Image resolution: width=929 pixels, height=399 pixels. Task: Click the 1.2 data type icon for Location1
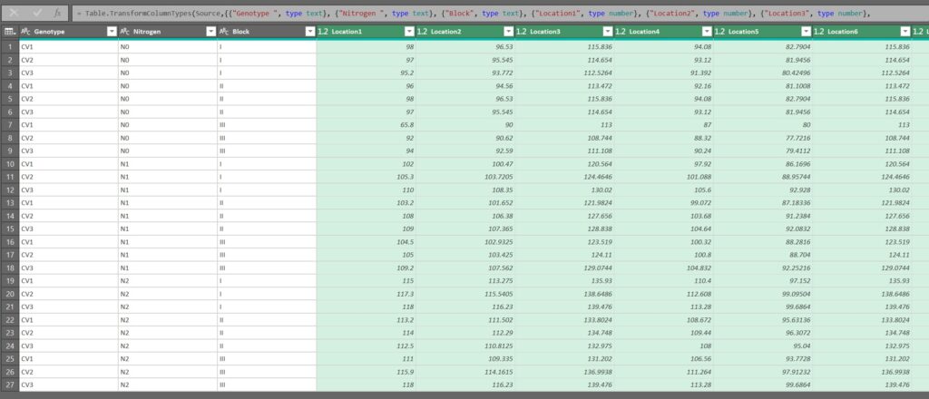tap(324, 32)
